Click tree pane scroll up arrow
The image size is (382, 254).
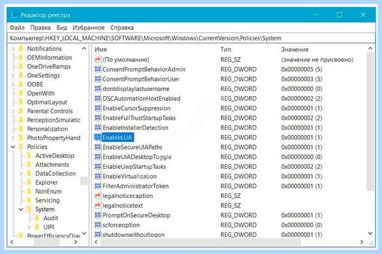[84, 48]
